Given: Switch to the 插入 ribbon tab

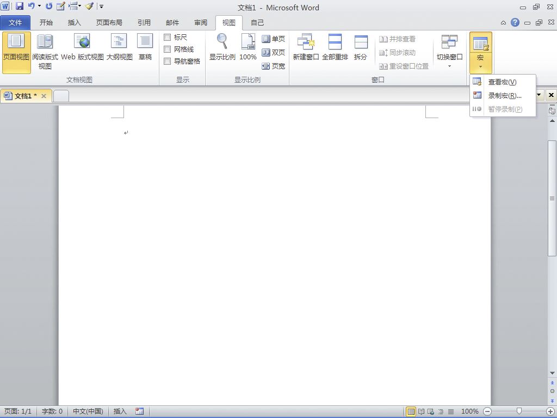Looking at the screenshot, I should click(x=74, y=23).
